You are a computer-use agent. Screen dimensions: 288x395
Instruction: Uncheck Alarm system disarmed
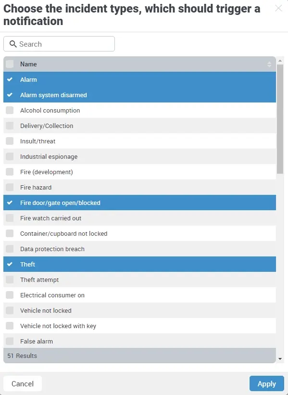(10, 95)
